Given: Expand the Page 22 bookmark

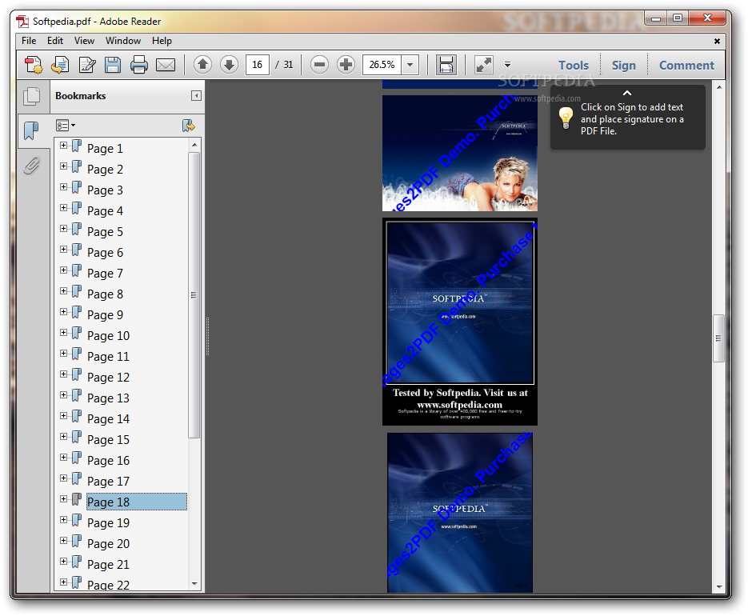Looking at the screenshot, I should click(63, 582).
